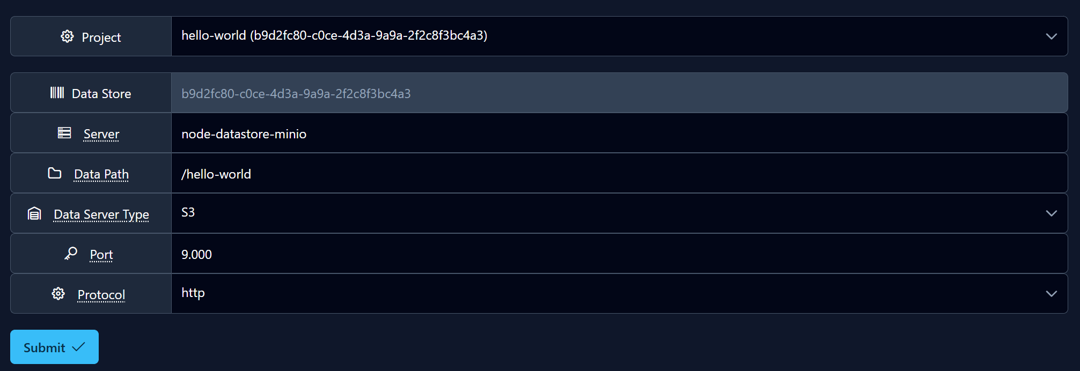
Task: Click the barcode icon beside Data Store
Action: [x=57, y=93]
